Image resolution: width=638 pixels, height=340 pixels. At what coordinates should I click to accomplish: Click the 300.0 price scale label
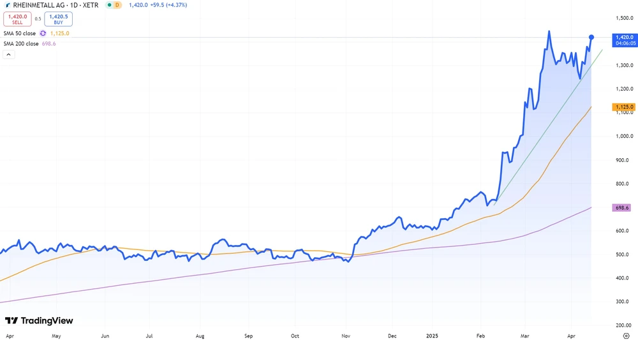[622, 302]
